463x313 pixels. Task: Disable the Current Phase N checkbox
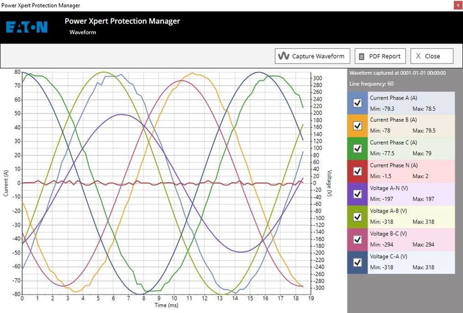(x=357, y=171)
